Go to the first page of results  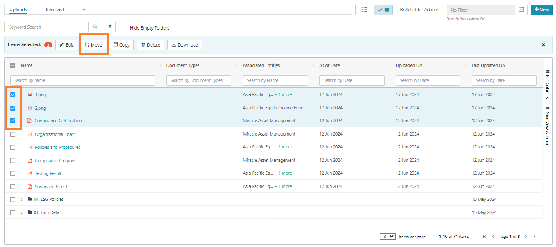pos(484,237)
